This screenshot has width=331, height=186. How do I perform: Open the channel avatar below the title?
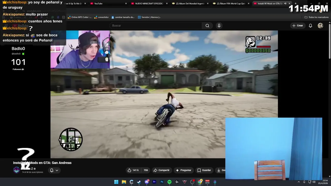tap(17, 170)
